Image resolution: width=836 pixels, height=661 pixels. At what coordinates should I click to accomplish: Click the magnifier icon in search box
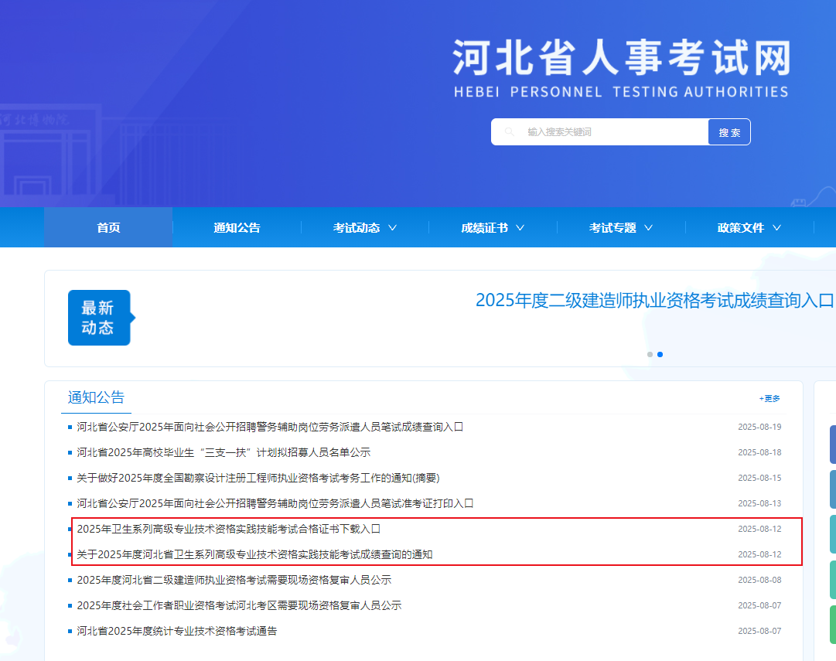(x=509, y=132)
